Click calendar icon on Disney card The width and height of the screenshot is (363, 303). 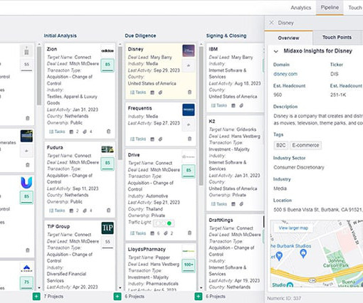coord(152,92)
